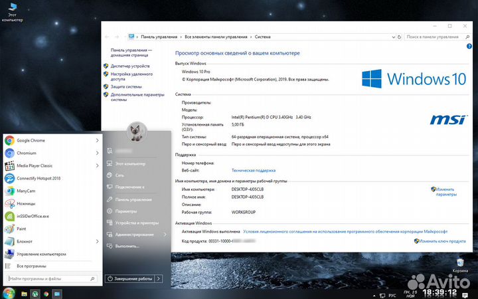The width and height of the screenshot is (478, 299).
Task: Click the refresh button in address bar
Action: [399, 37]
